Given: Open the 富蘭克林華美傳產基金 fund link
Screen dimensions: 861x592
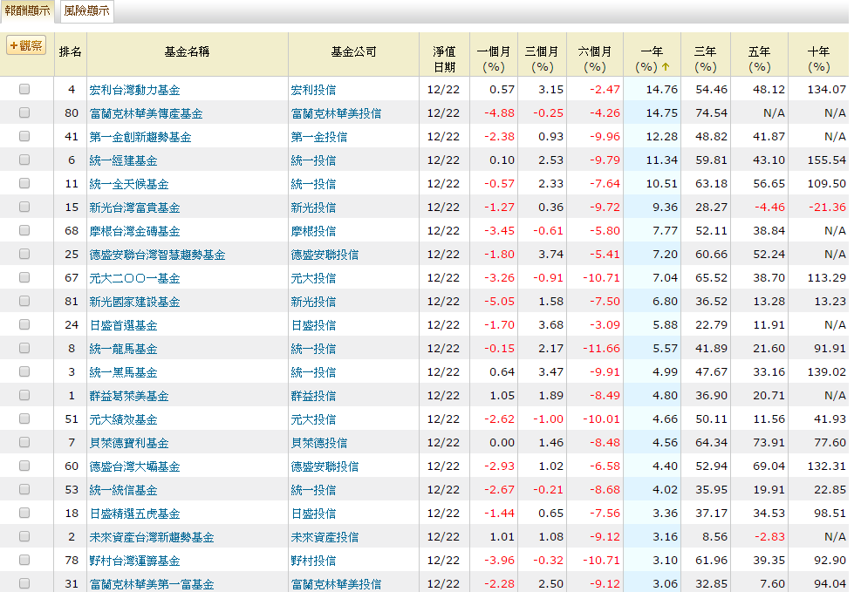Looking at the screenshot, I should pyautogui.click(x=146, y=113).
